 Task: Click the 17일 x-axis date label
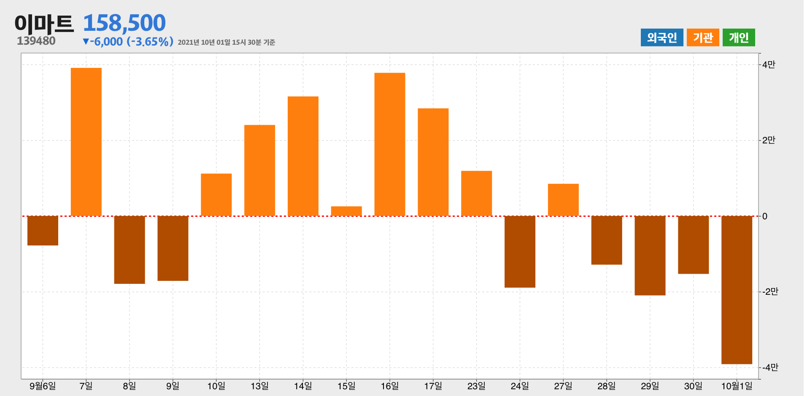pos(433,386)
